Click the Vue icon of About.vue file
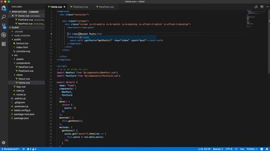This screenshot has width=270, height=151. pos(16,79)
